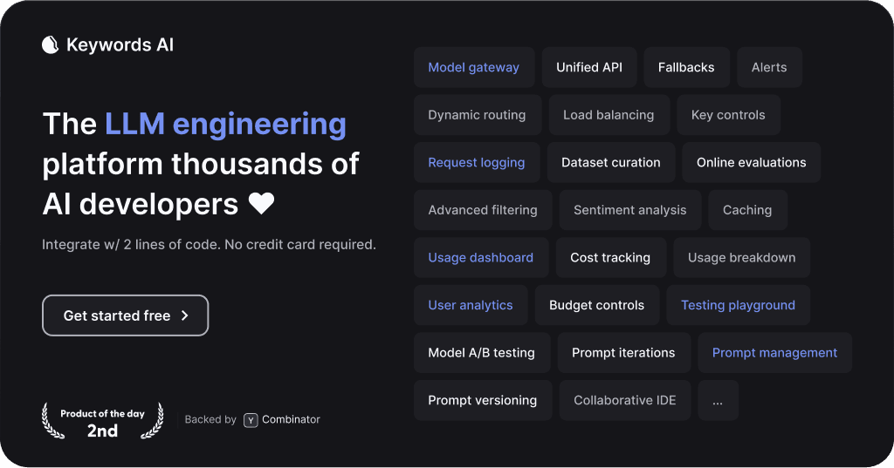The height and width of the screenshot is (468, 894).
Task: Open the Online evaluations chip
Action: click(x=752, y=163)
